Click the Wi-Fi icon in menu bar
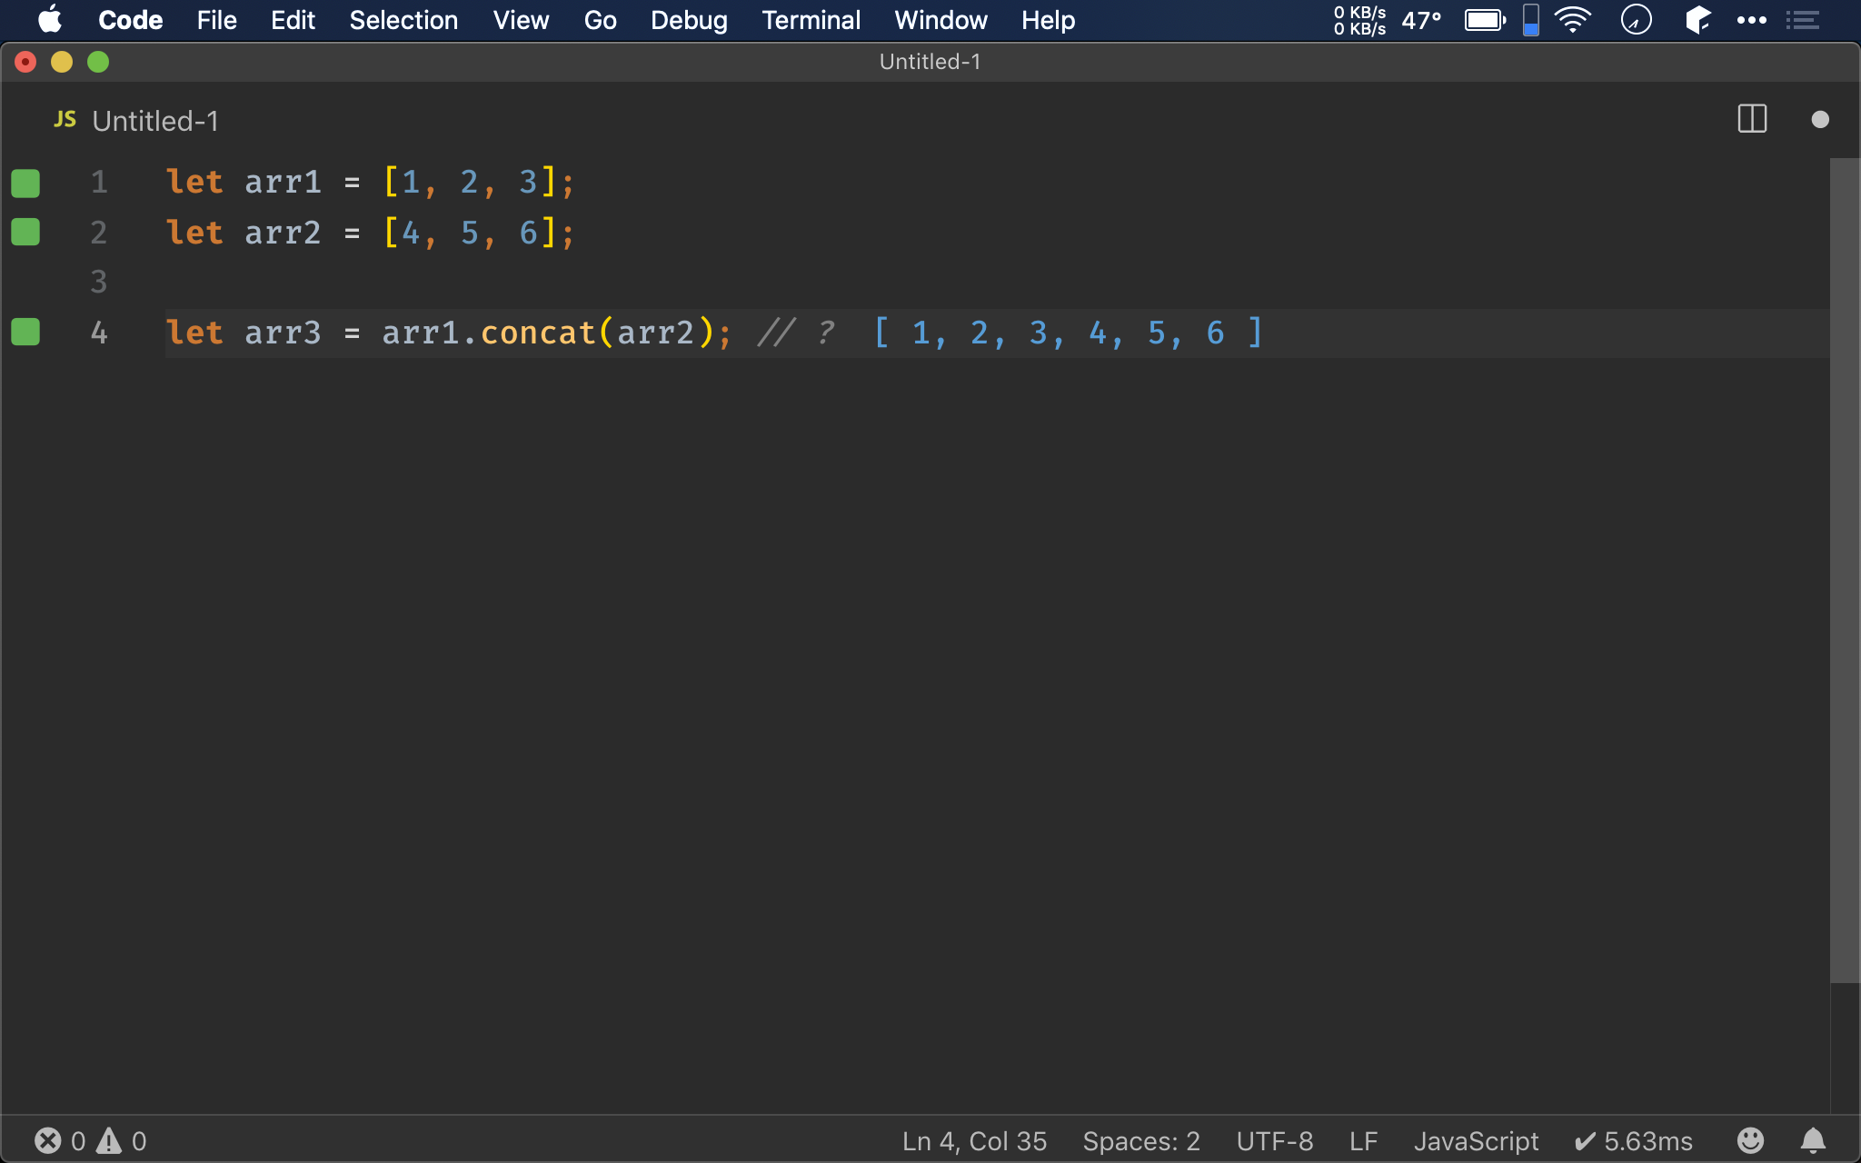Image resolution: width=1861 pixels, height=1163 pixels. [x=1572, y=20]
